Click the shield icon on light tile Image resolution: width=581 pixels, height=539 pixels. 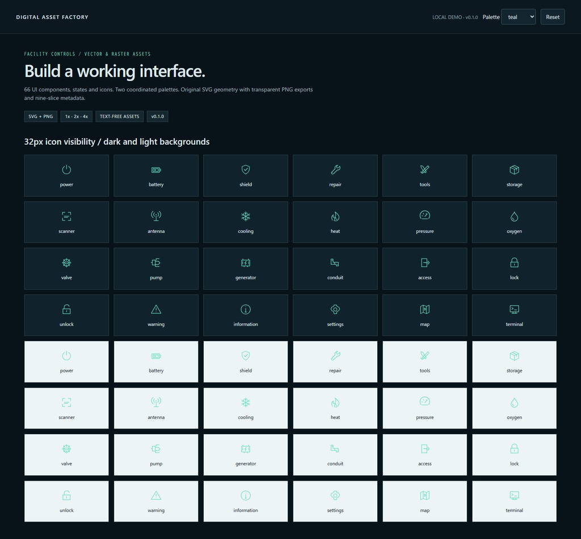pyautogui.click(x=246, y=356)
